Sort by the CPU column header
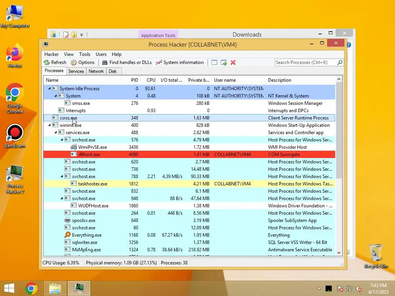Image resolution: width=395 pixels, height=296 pixels. point(149,80)
